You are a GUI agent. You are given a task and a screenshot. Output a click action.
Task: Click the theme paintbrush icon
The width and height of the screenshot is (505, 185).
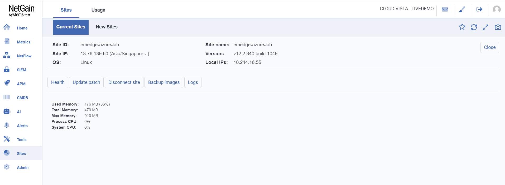[x=462, y=9]
